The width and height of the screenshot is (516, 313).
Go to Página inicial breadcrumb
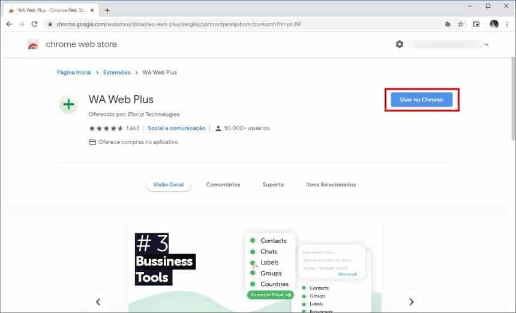point(74,73)
